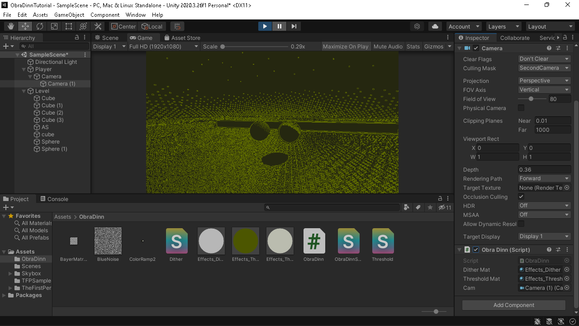Toggle the Stats overlay

click(413, 47)
